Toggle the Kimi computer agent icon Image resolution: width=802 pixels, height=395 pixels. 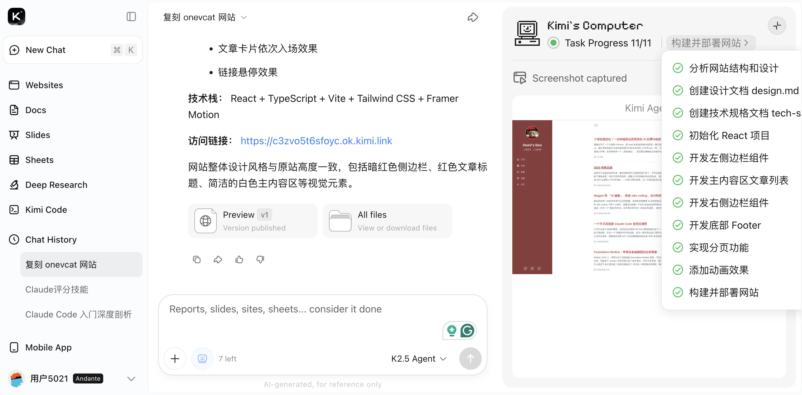coord(202,359)
